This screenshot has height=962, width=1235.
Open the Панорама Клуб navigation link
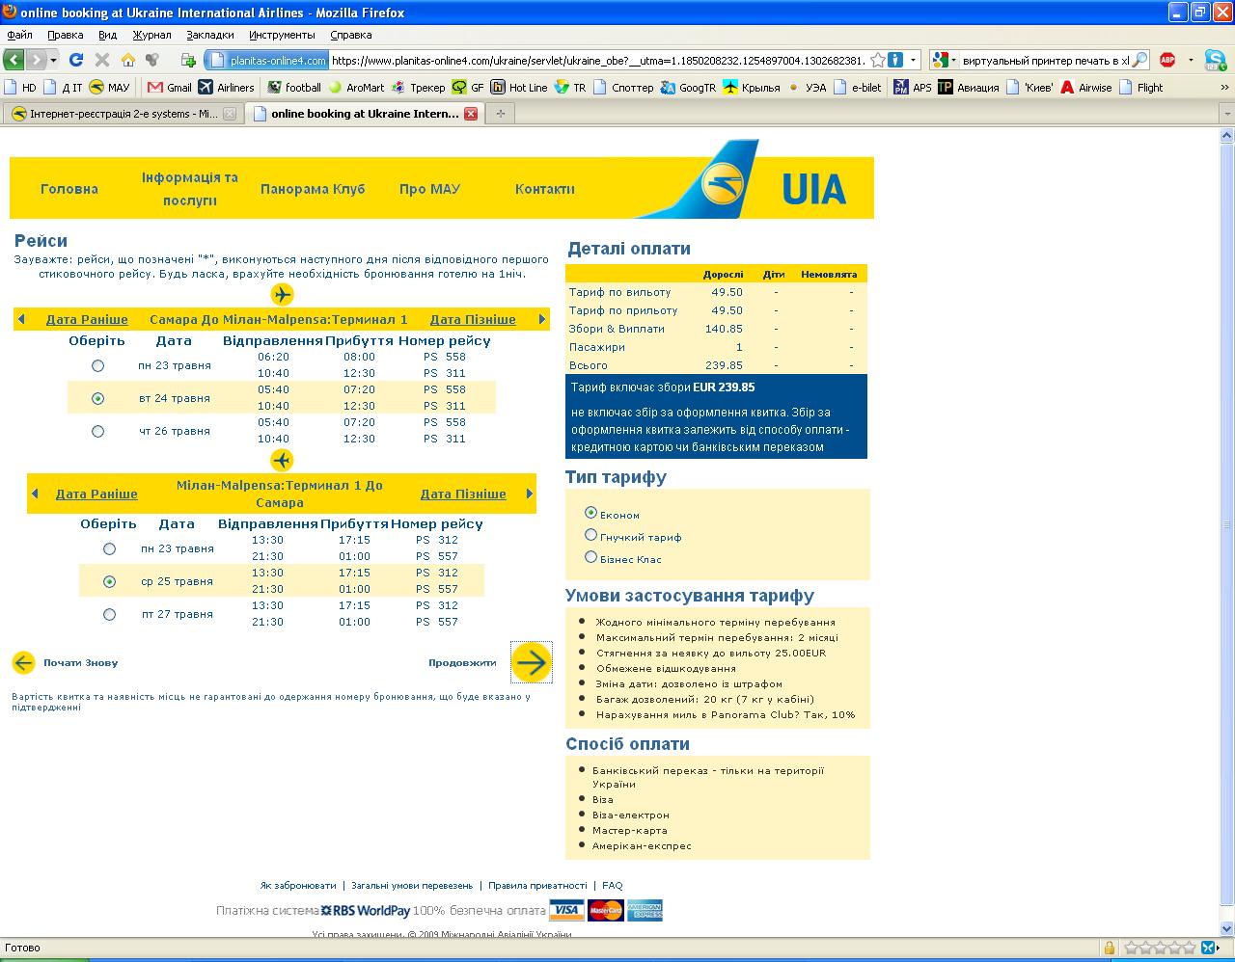pos(313,189)
